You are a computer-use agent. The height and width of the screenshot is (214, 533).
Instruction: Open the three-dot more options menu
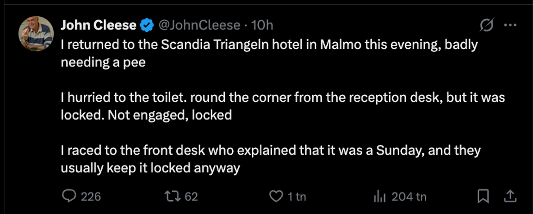pyautogui.click(x=509, y=26)
